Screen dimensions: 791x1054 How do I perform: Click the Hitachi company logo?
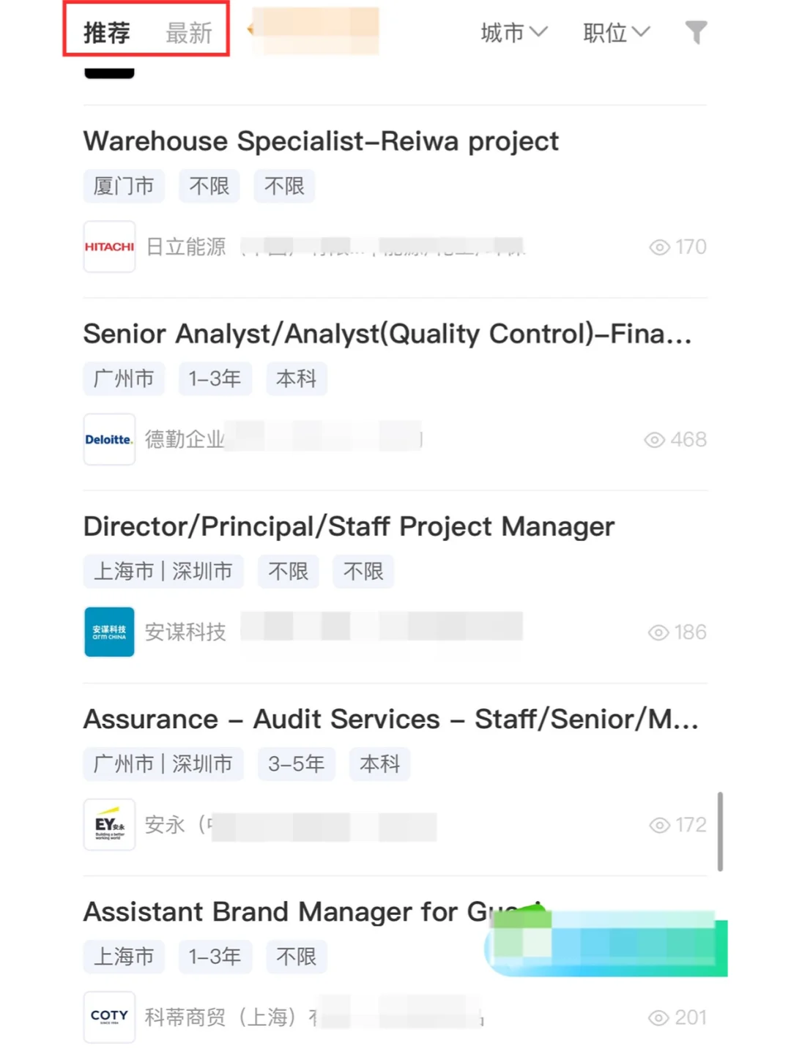(x=109, y=247)
